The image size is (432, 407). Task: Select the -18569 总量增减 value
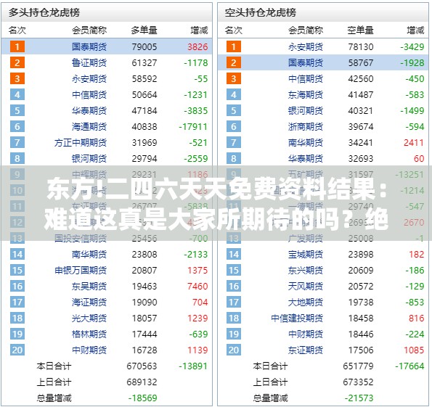tap(142, 398)
